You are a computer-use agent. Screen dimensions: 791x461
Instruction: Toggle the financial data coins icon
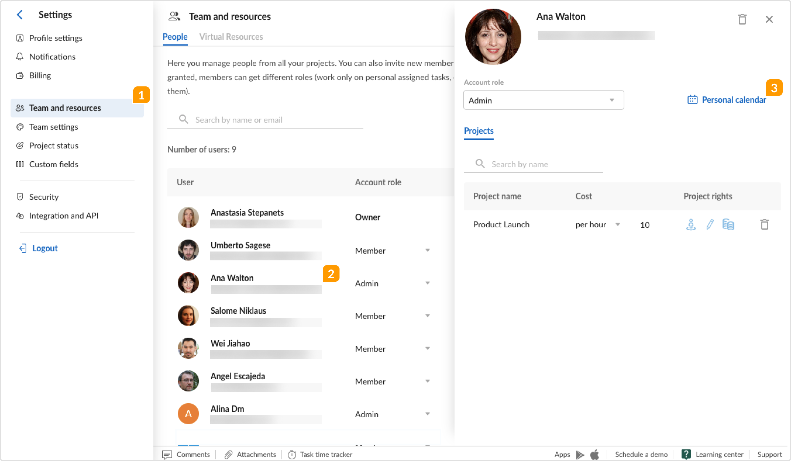[x=728, y=224]
